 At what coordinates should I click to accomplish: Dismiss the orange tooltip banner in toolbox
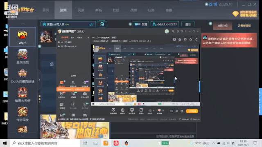pos(88,89)
